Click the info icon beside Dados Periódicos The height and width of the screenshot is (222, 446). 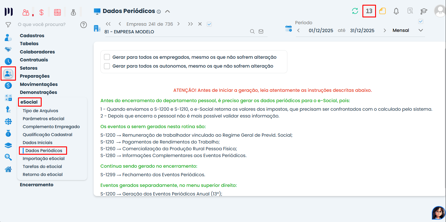point(159,12)
